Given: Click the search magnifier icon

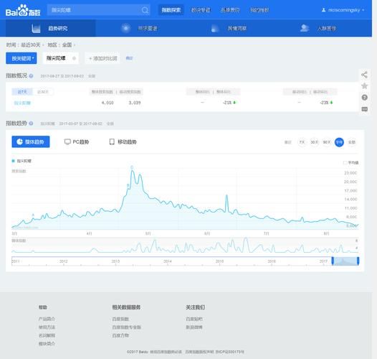Looking at the screenshot, I should [x=145, y=10].
